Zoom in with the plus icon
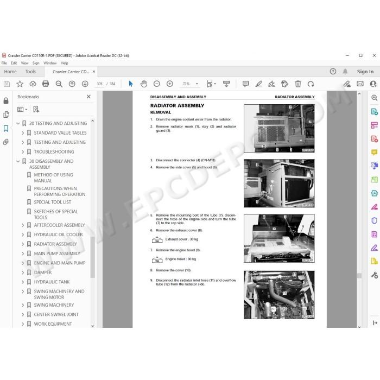This screenshot has height=380, width=380. [x=170, y=84]
